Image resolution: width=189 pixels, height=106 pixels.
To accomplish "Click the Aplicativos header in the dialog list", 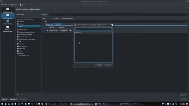I will [x=93, y=33].
